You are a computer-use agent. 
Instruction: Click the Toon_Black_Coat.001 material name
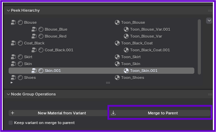pyautogui.click(x=150, y=50)
